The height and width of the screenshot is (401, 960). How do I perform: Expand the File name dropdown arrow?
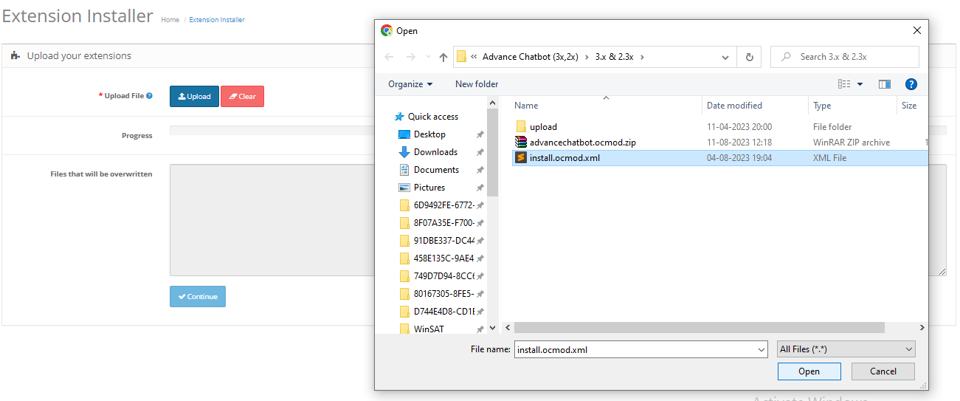762,349
